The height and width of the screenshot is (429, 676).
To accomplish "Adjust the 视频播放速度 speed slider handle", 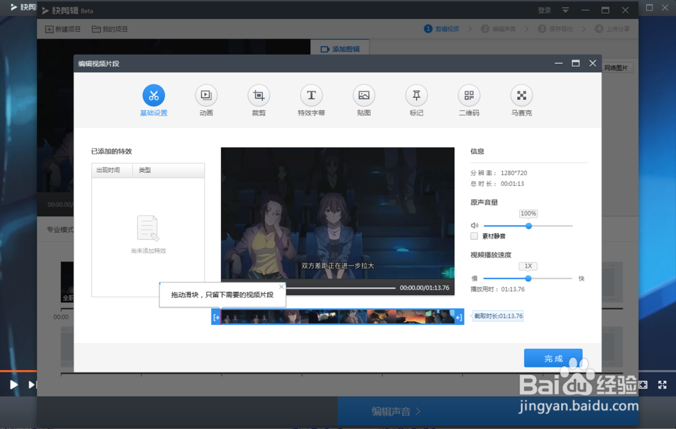I will pos(528,278).
